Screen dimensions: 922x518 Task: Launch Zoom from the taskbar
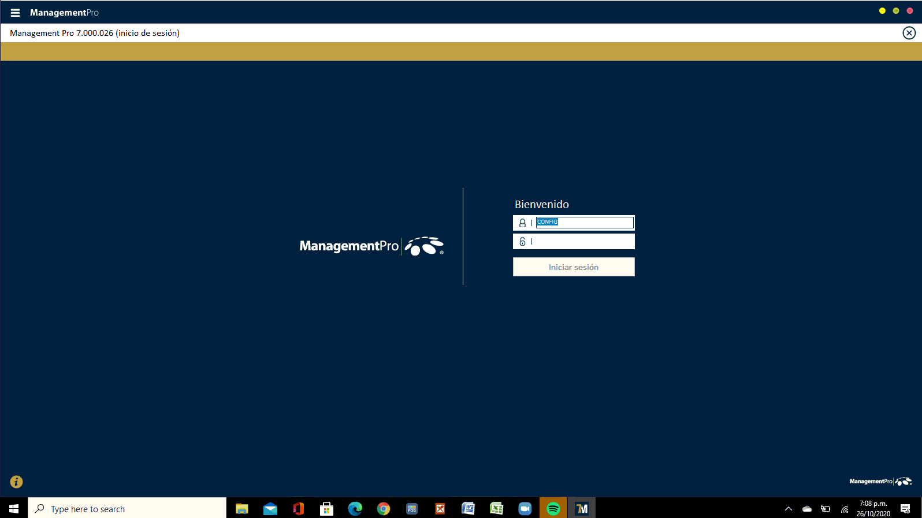pyautogui.click(x=525, y=509)
